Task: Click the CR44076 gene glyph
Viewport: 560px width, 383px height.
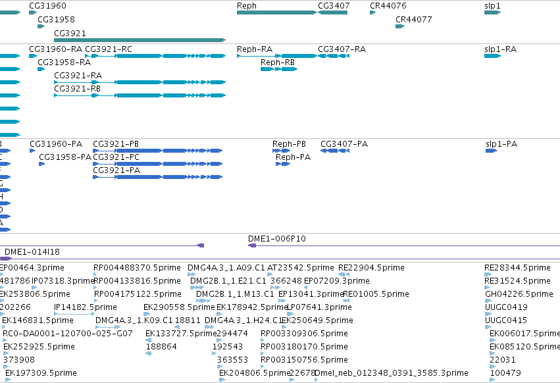Action: pyautogui.click(x=373, y=13)
